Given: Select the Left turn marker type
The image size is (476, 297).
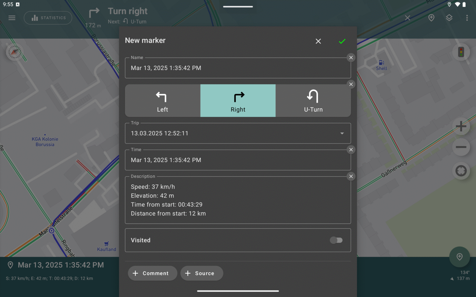Looking at the screenshot, I should point(162,101).
